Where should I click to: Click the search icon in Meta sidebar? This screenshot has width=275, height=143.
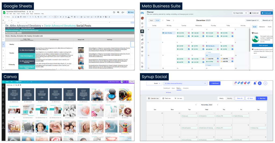pyautogui.click(x=142, y=63)
